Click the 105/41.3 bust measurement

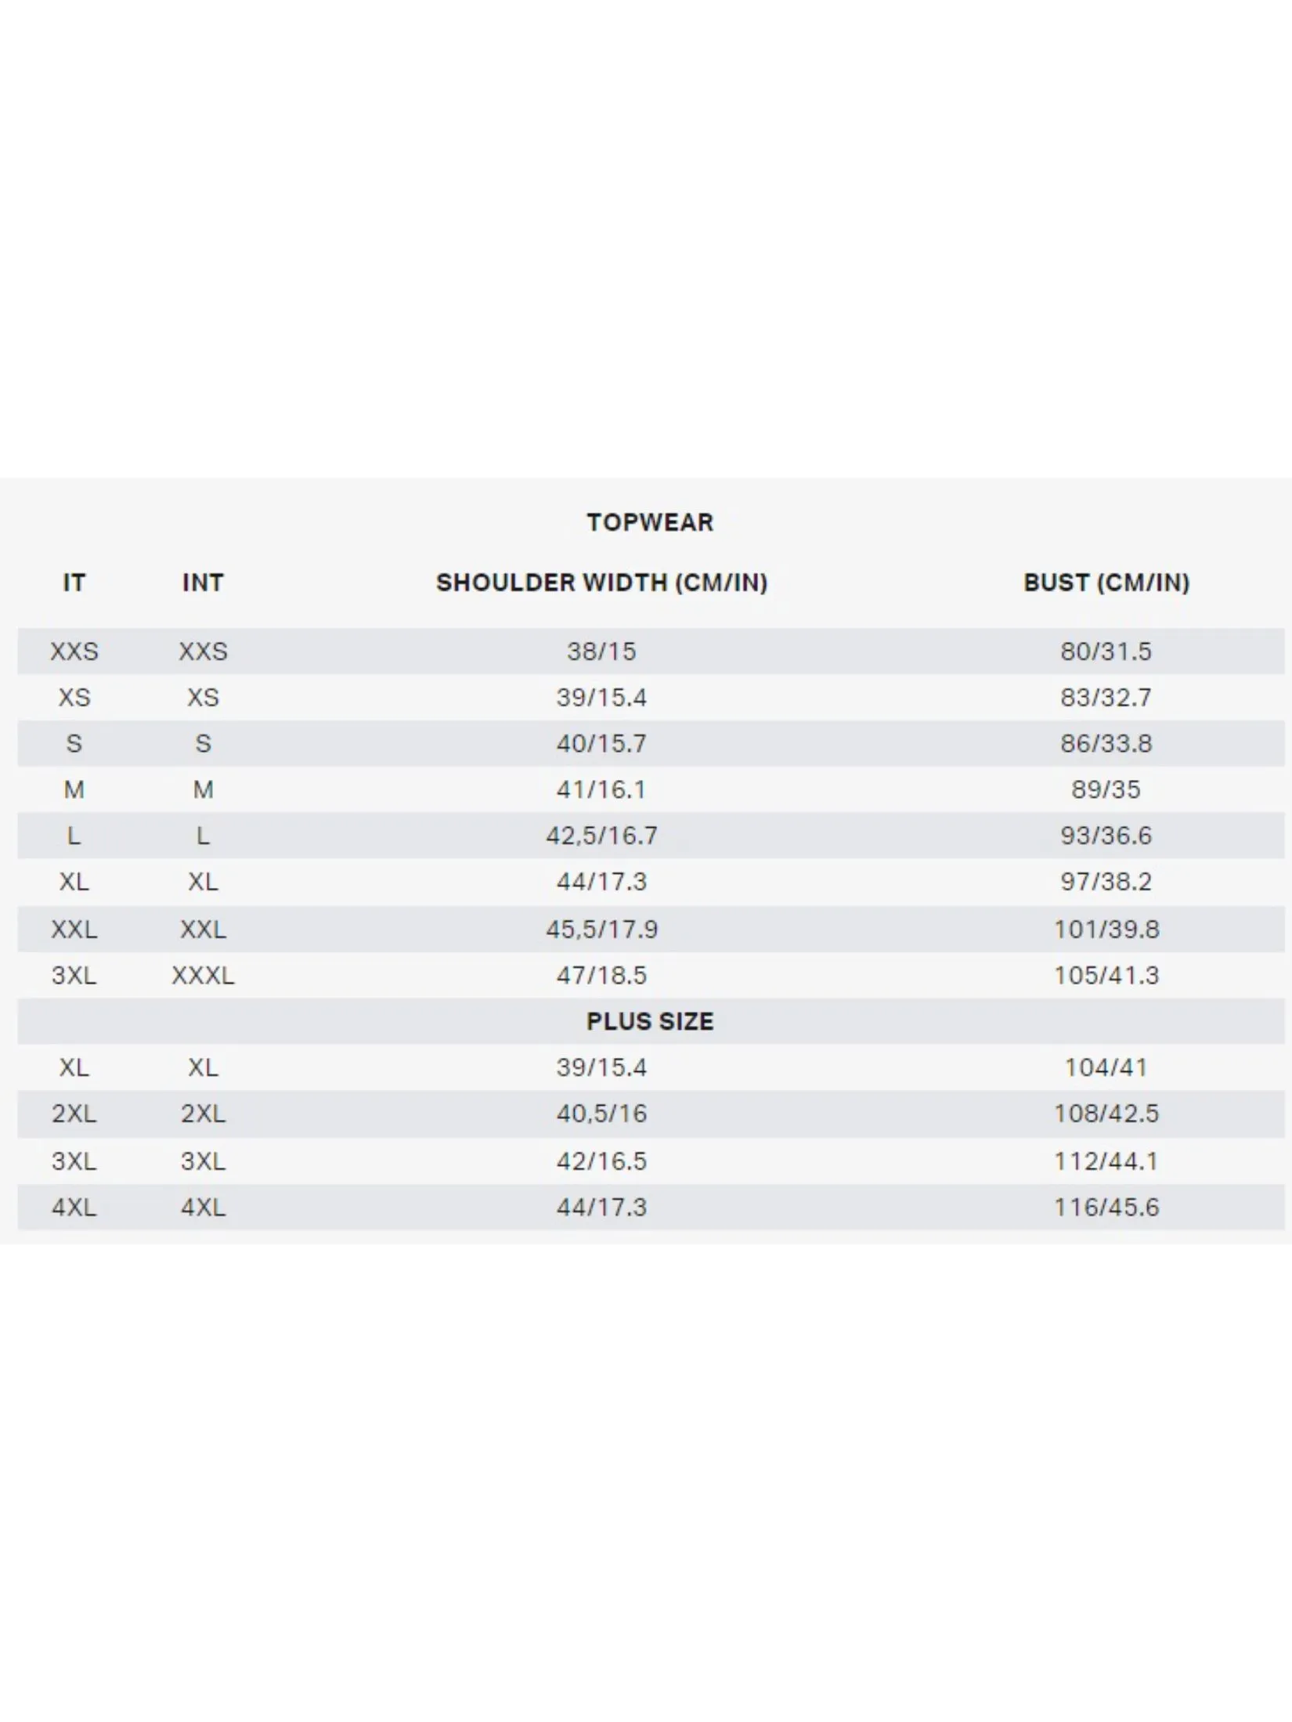pos(1106,976)
